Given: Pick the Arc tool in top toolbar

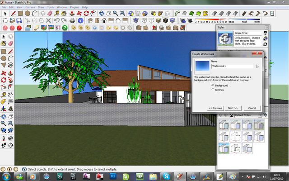Looking at the screenshot, I should coord(35,13).
